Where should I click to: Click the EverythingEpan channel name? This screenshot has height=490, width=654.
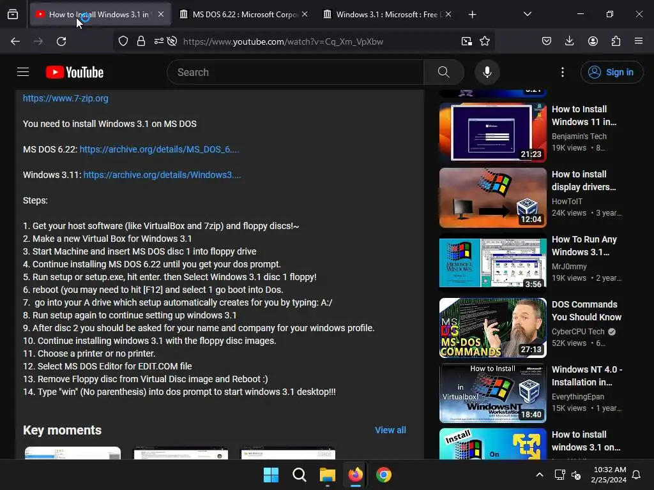[x=577, y=397]
